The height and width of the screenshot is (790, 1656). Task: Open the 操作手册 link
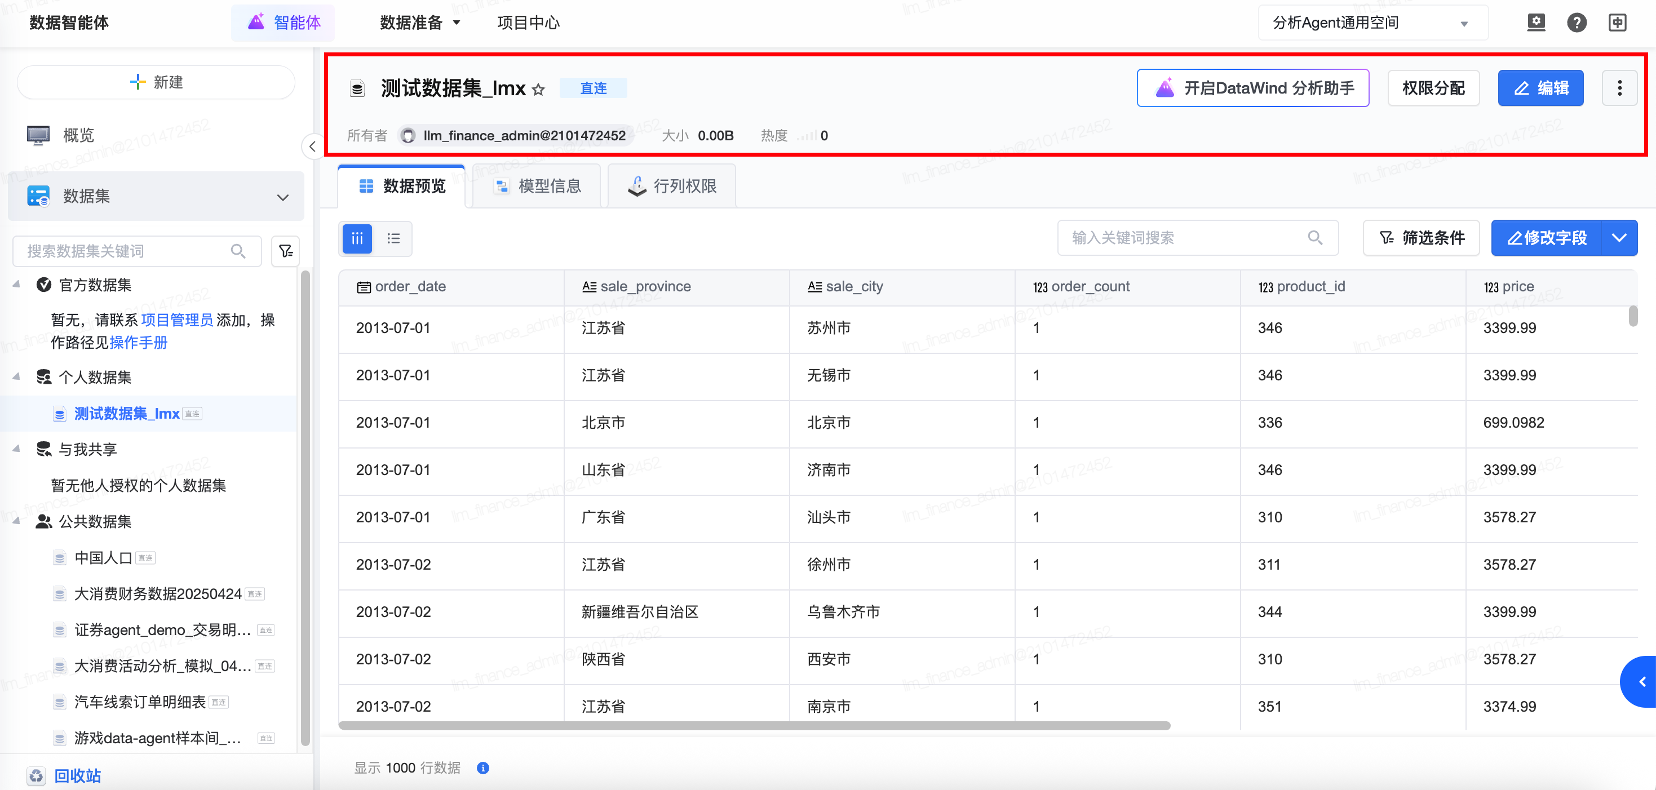(138, 342)
